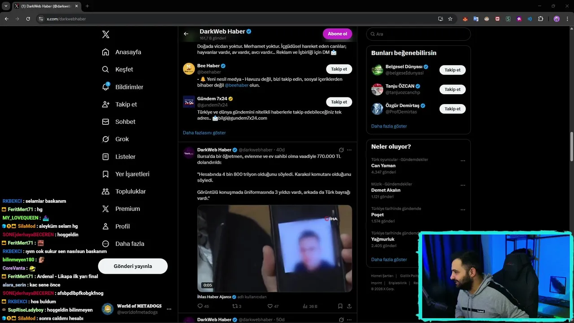Reply to post with 45 comments
Image resolution: width=574 pixels, height=323 pixels.
203,306
